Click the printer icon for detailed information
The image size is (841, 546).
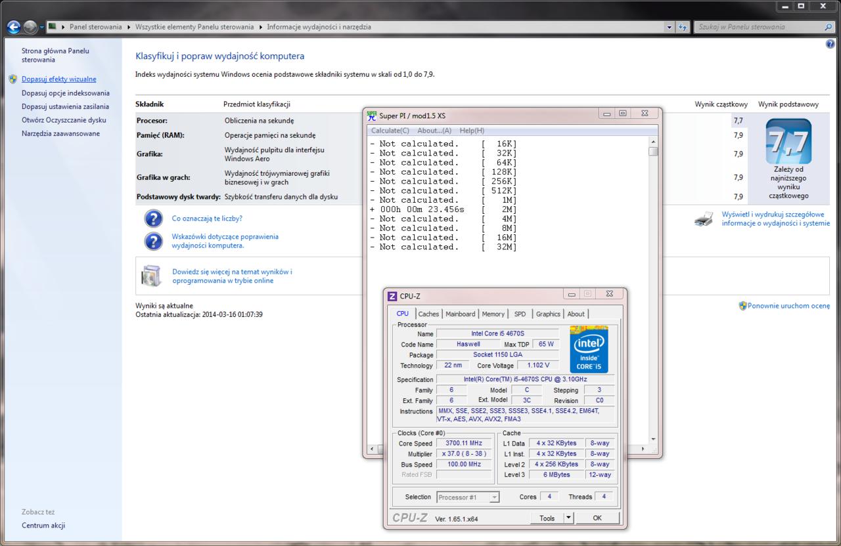pyautogui.click(x=703, y=220)
